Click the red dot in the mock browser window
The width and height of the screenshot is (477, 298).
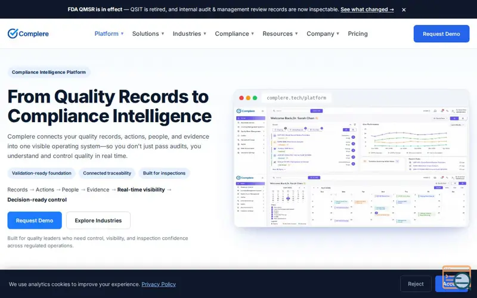pos(241,98)
